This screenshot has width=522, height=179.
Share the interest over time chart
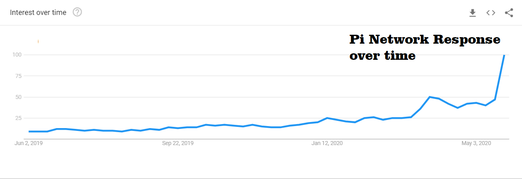click(x=509, y=13)
